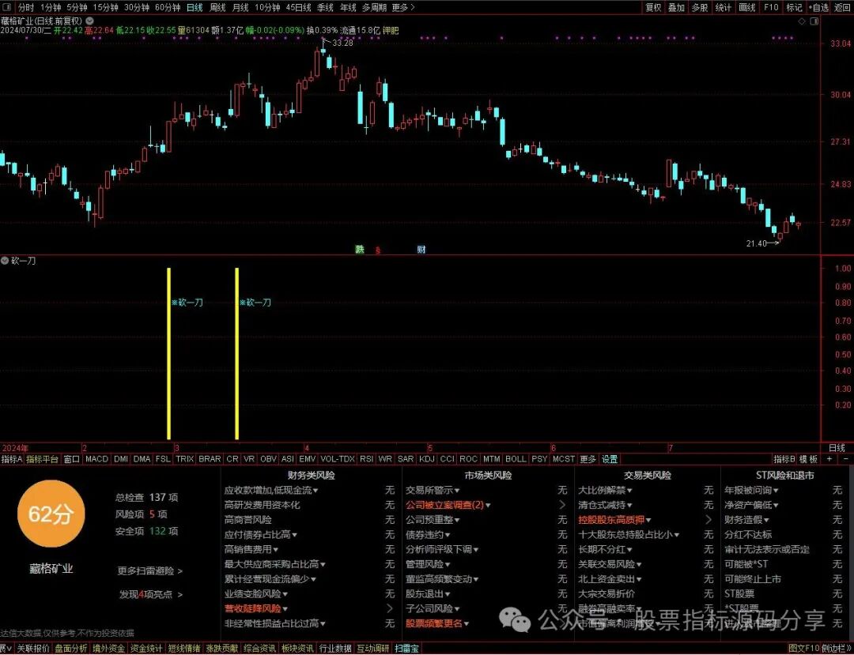The height and width of the screenshot is (655, 854).
Task: Click the round arrow icon beside 砍一刀 indicator name
Action: (5, 261)
